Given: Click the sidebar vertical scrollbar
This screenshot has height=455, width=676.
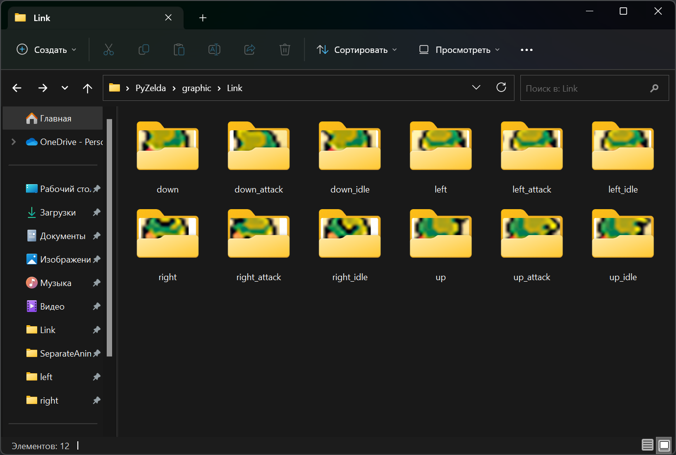Looking at the screenshot, I should (109, 238).
